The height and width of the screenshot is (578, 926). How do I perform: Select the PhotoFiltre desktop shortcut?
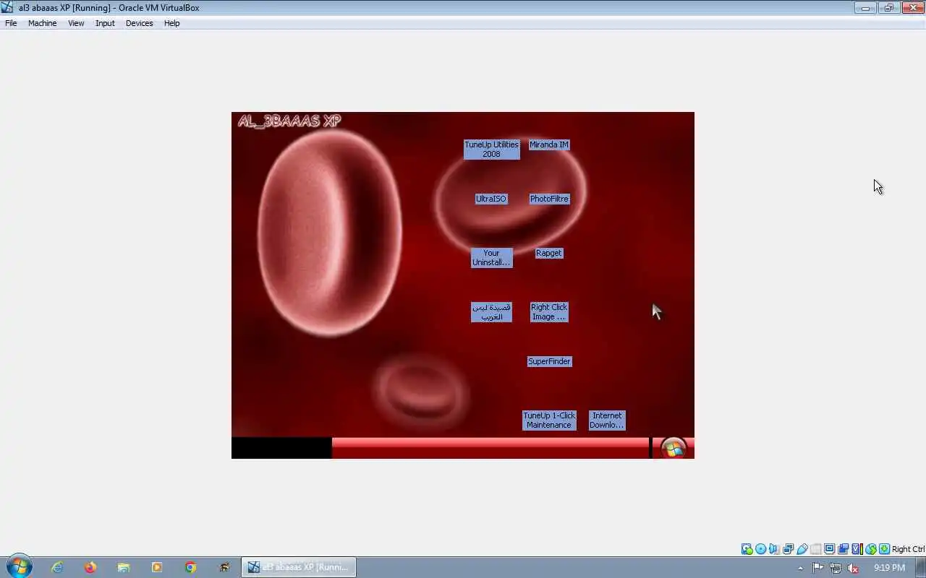coord(549,199)
